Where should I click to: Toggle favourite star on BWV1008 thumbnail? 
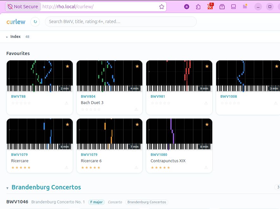277,66
